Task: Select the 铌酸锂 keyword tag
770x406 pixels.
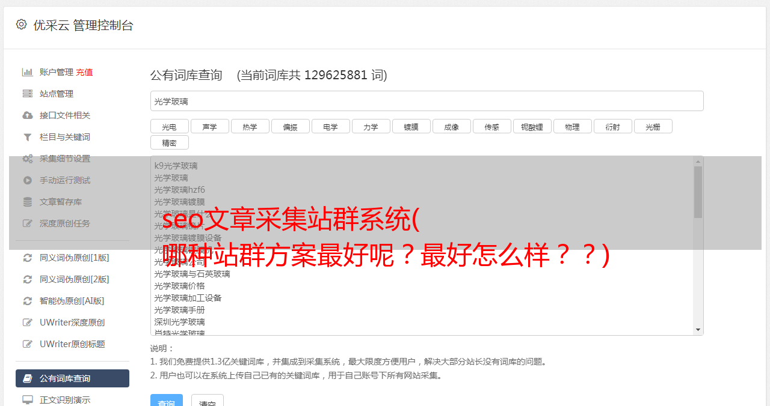Action: point(532,126)
